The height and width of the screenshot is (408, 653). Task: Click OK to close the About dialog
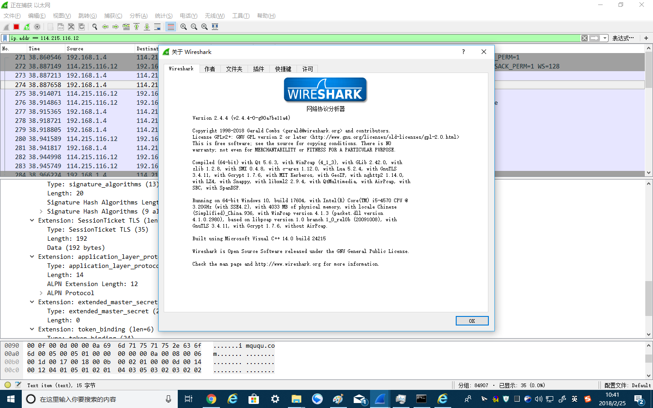472,321
